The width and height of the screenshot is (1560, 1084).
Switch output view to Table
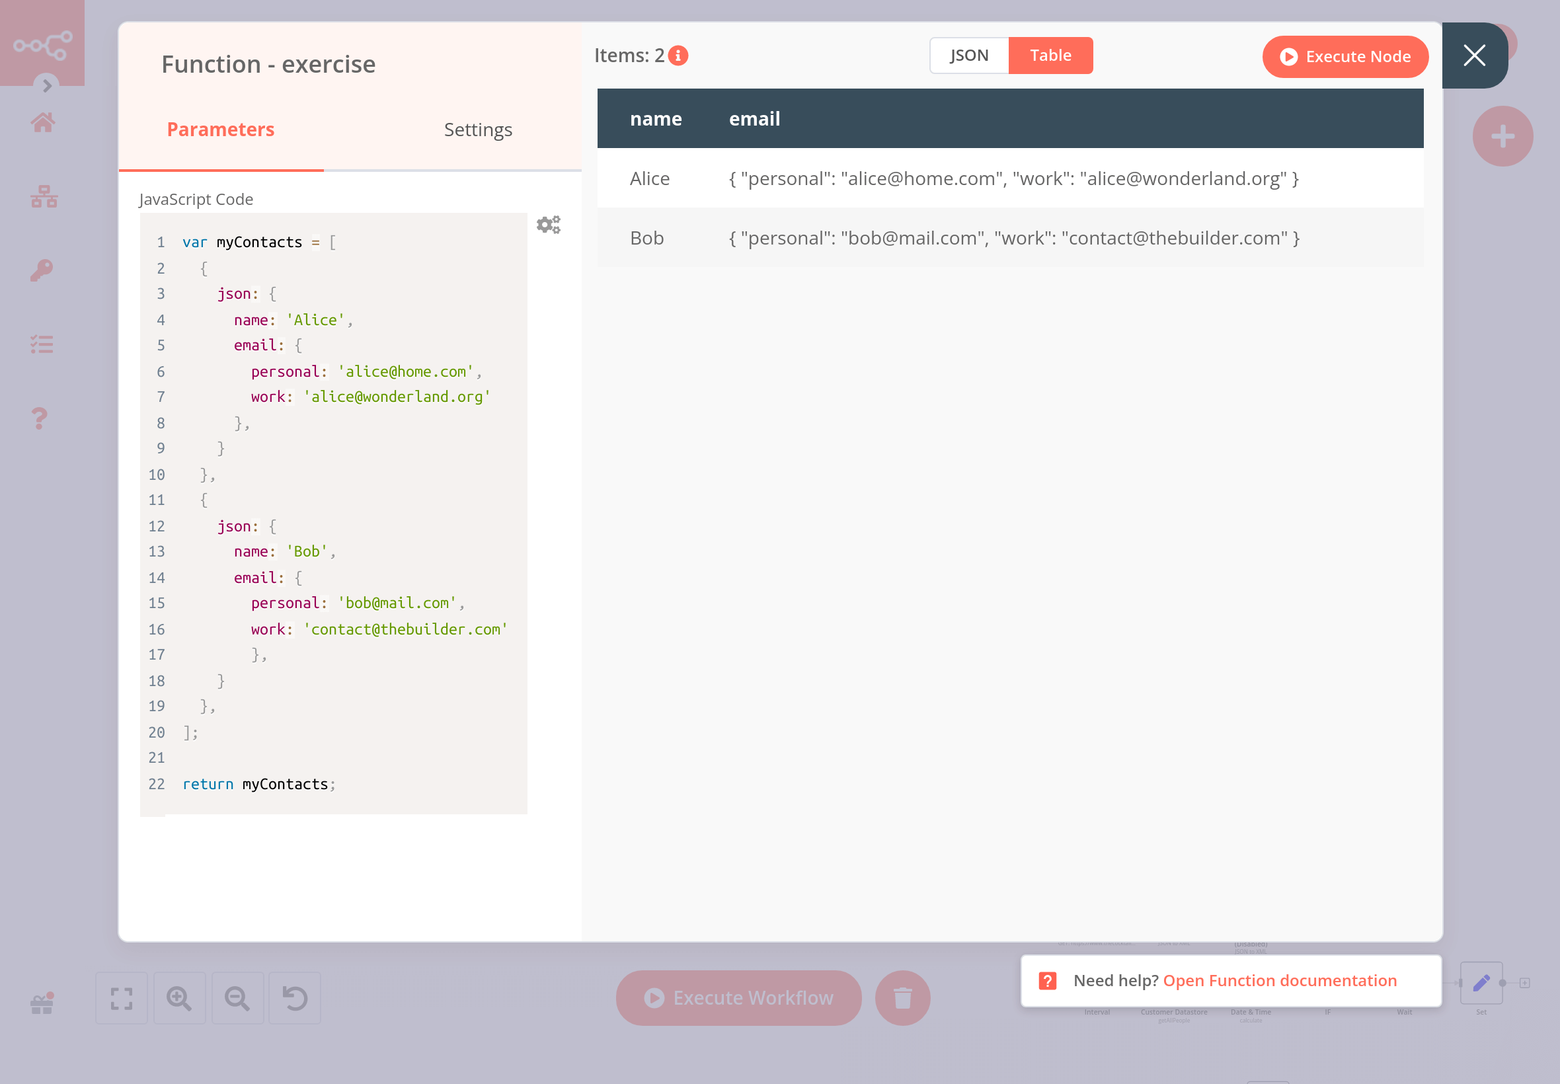coord(1050,56)
